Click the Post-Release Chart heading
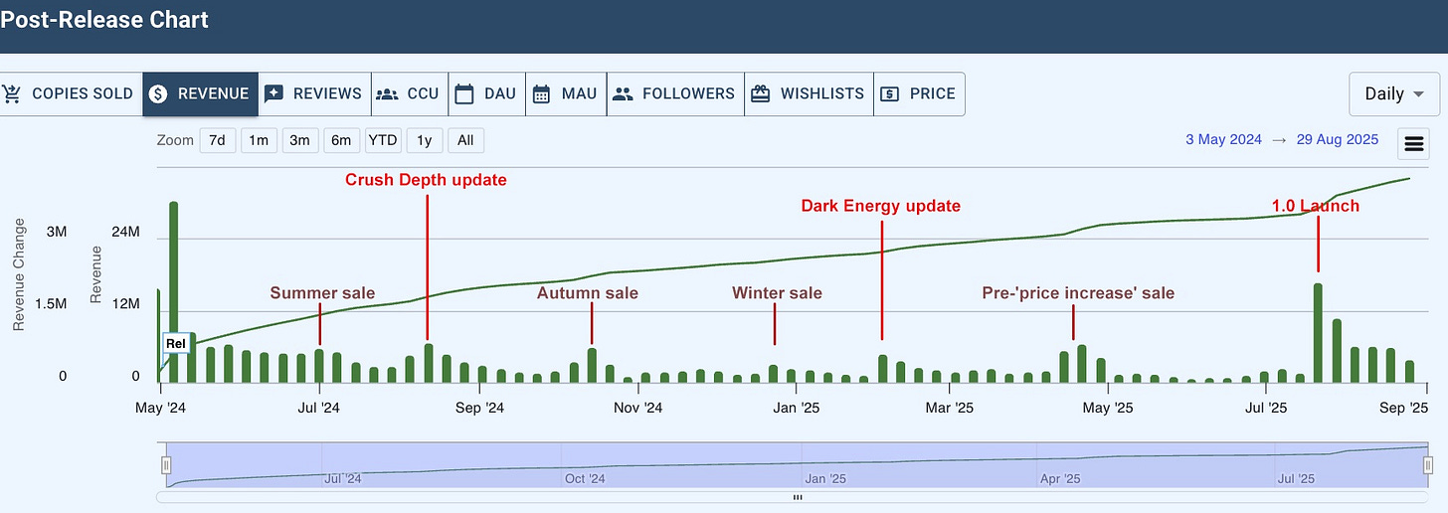The height and width of the screenshot is (513, 1448). (x=104, y=19)
